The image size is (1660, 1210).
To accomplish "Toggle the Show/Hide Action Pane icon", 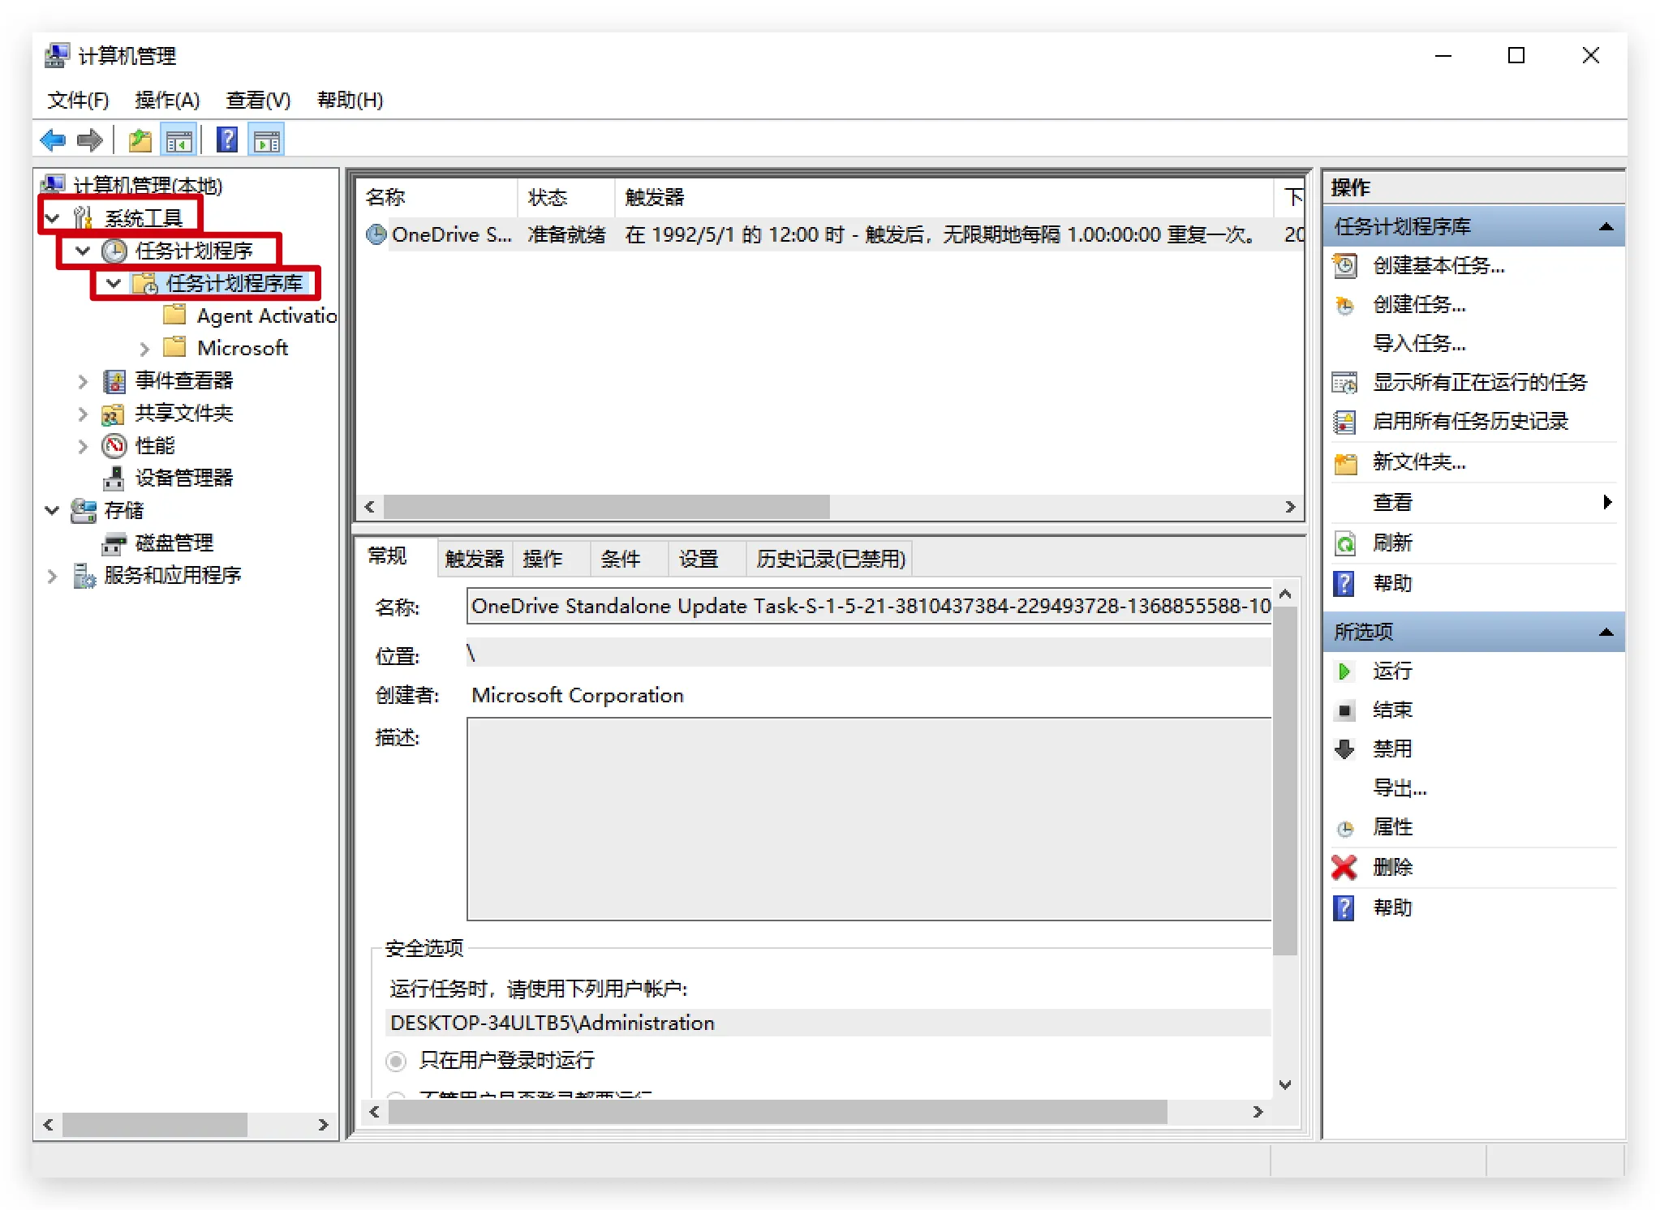I will (267, 140).
